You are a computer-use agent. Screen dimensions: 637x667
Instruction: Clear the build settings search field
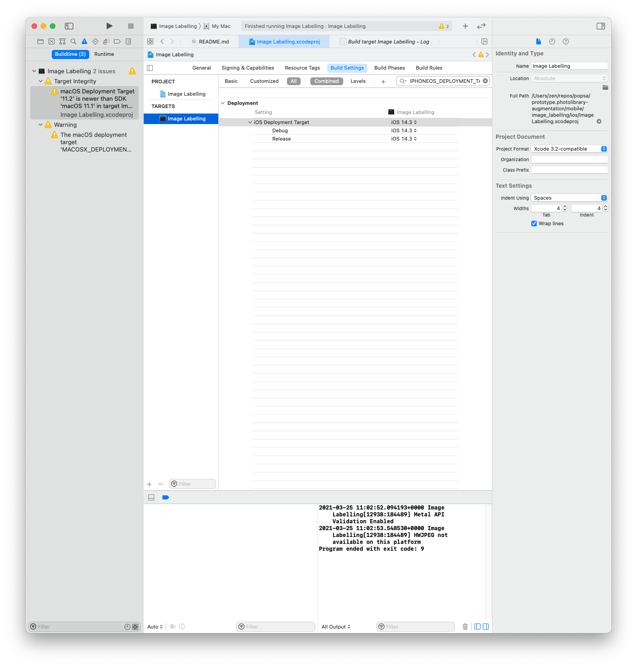click(x=485, y=81)
